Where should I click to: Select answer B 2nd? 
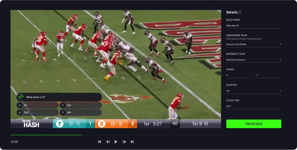(38, 112)
